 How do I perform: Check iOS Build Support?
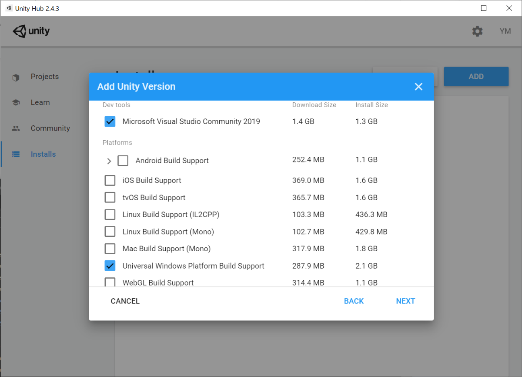[x=110, y=180]
